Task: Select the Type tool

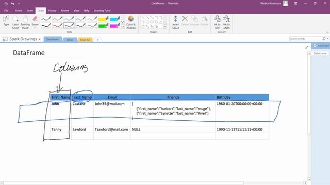Action: [6, 21]
